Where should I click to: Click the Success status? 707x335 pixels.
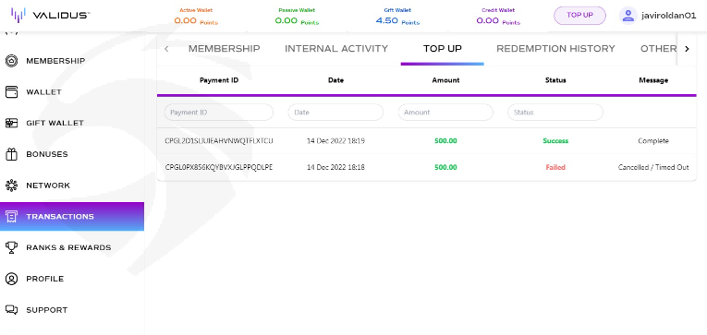click(555, 141)
